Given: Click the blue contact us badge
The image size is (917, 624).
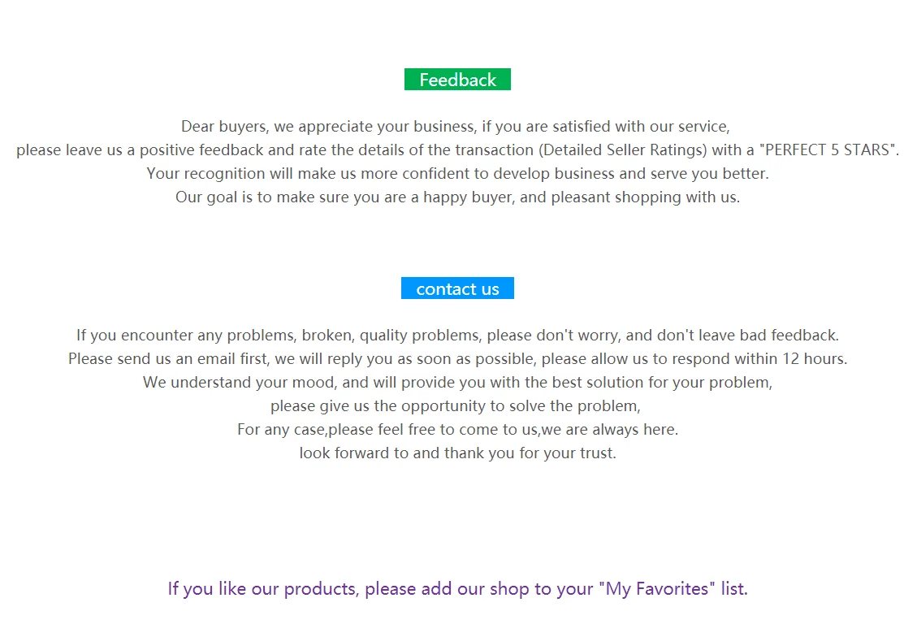Looking at the screenshot, I should pyautogui.click(x=457, y=288).
